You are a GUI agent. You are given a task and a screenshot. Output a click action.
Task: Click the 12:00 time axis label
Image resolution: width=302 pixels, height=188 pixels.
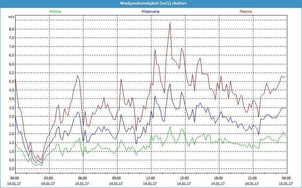150,178
